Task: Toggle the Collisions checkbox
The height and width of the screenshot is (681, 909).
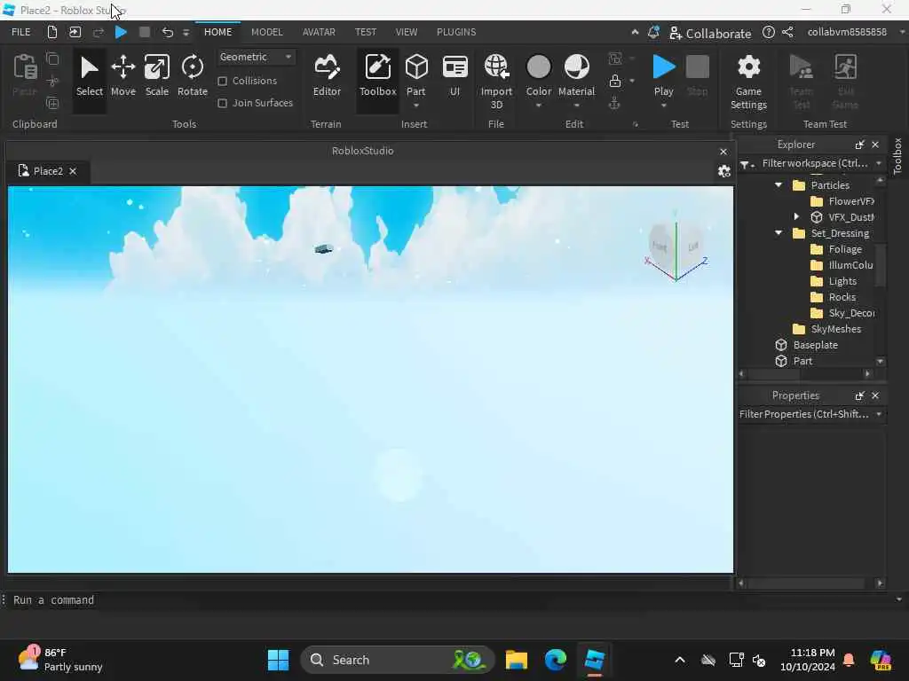Action: click(223, 81)
